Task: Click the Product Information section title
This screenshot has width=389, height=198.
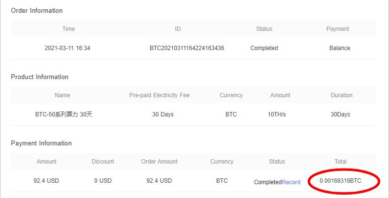Action: pos(39,77)
